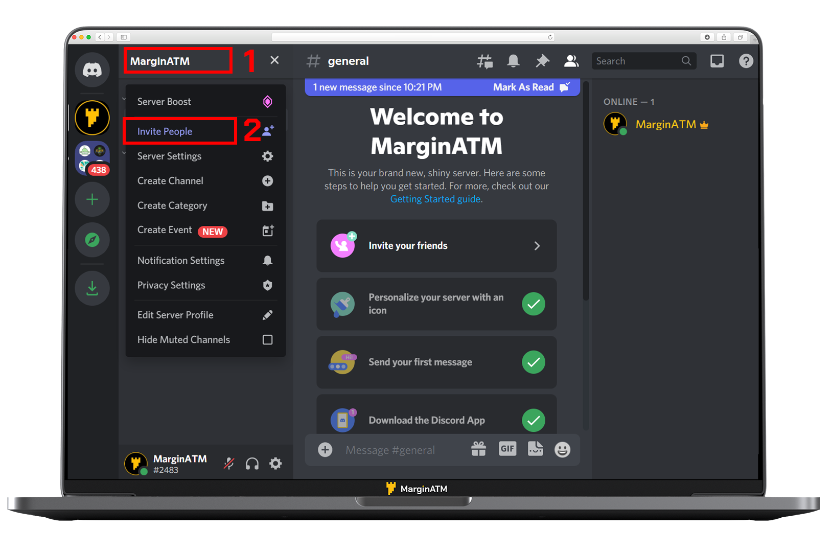Click the browser downloads icon
Screen dimensions: 832x552
pos(707,37)
